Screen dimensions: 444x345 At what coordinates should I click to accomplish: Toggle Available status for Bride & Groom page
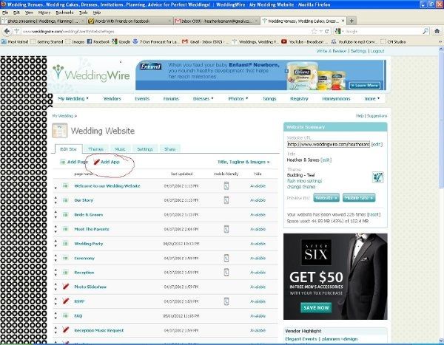(258, 214)
